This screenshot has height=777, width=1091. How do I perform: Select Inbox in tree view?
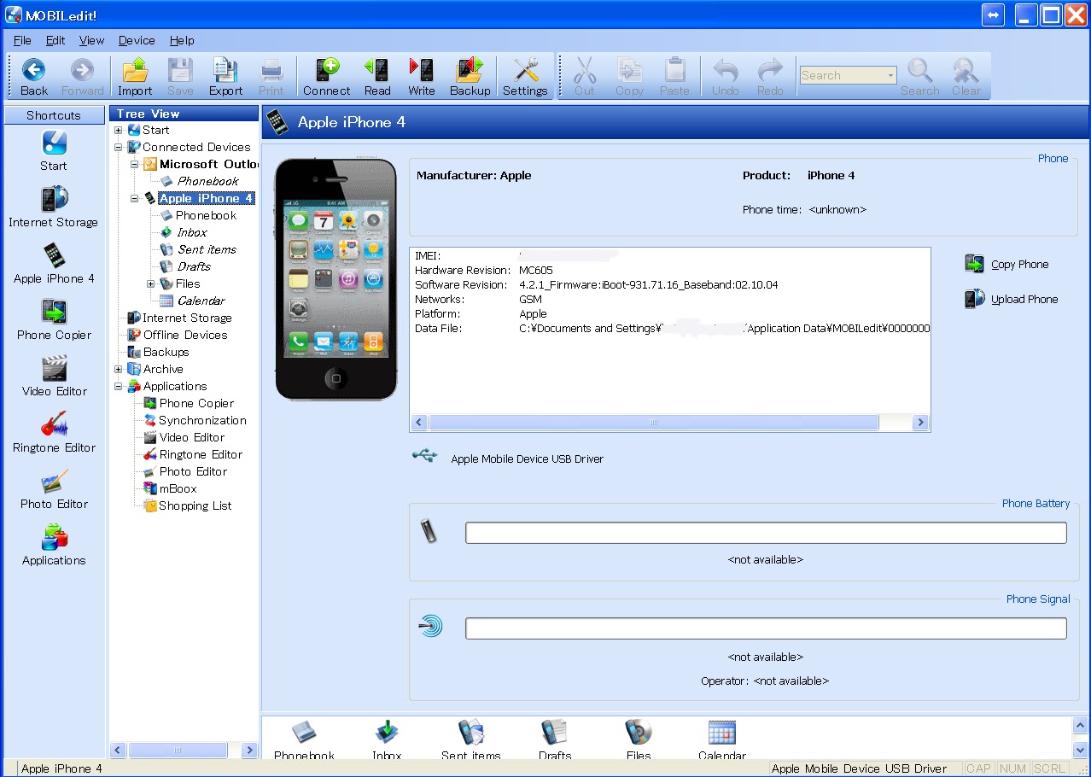pos(192,232)
